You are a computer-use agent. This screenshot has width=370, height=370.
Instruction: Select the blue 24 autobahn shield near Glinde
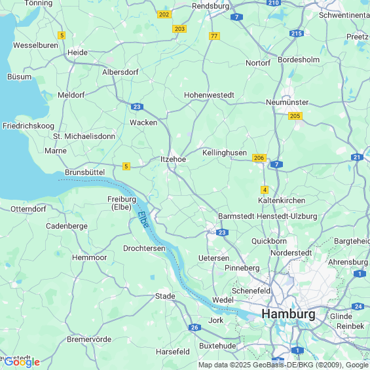[x=358, y=306]
